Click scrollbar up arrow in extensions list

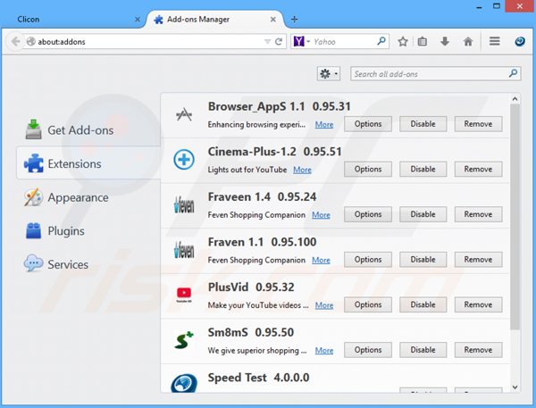pyautogui.click(x=515, y=99)
